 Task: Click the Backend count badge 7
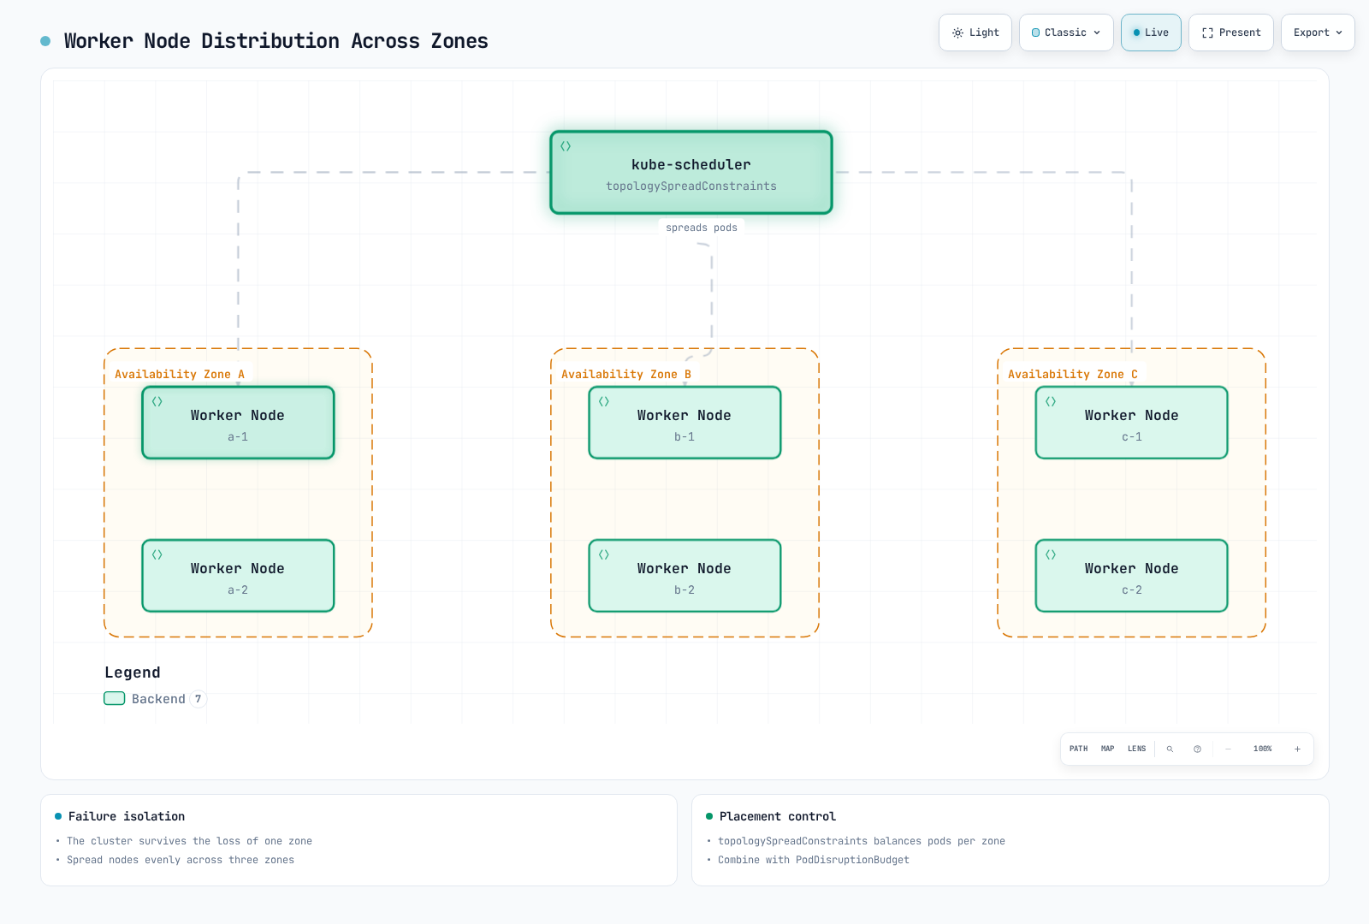coord(198,699)
